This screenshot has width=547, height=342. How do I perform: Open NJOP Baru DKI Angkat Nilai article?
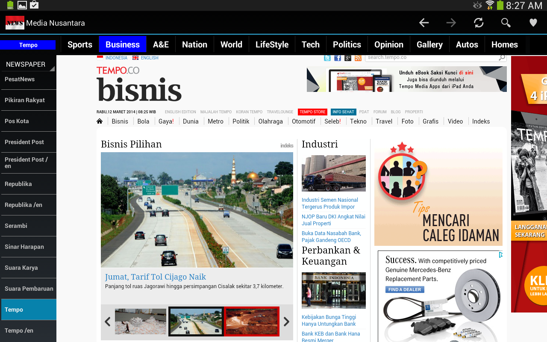pyautogui.click(x=333, y=220)
